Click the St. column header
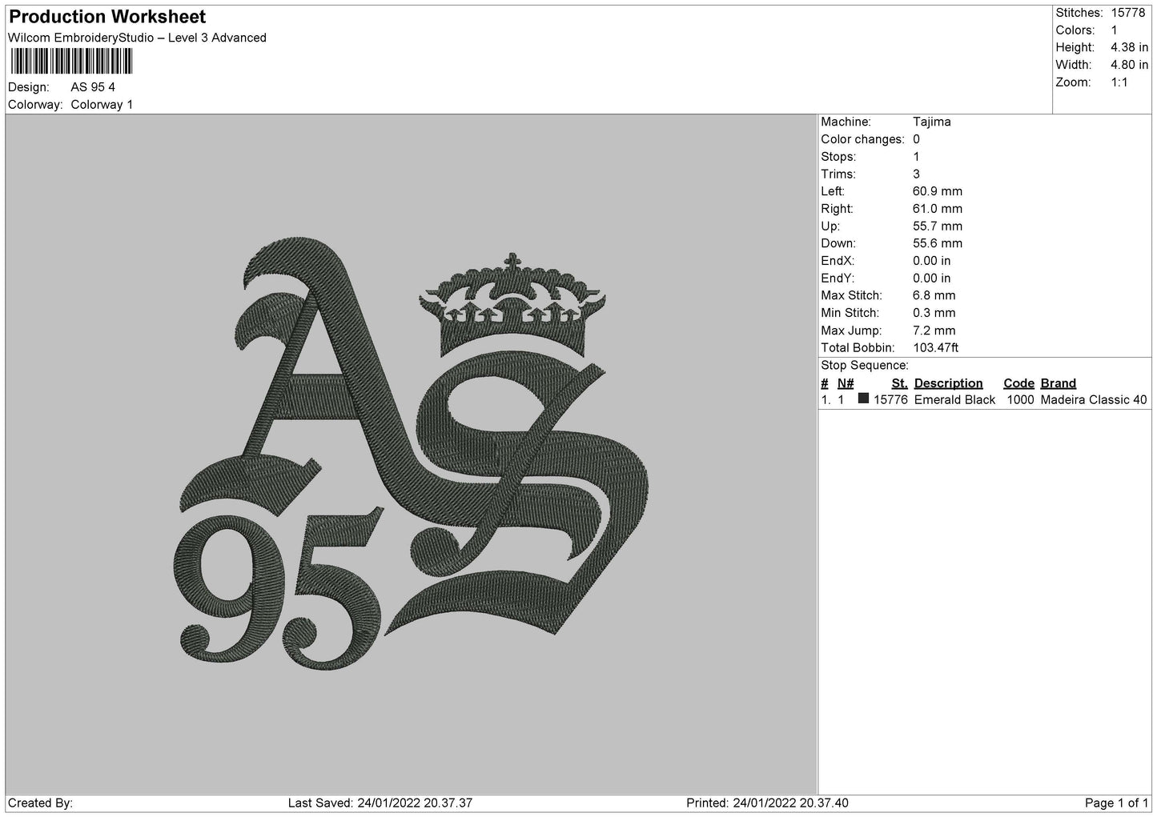 coord(899,383)
